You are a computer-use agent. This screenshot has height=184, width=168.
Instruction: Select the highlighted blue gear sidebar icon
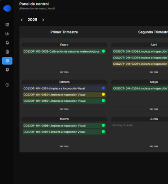coord(7,61)
